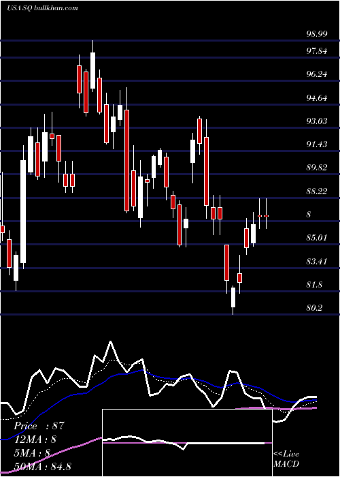Click the 85.01 price axis label
This screenshot has width=340, height=477.
(x=317, y=238)
